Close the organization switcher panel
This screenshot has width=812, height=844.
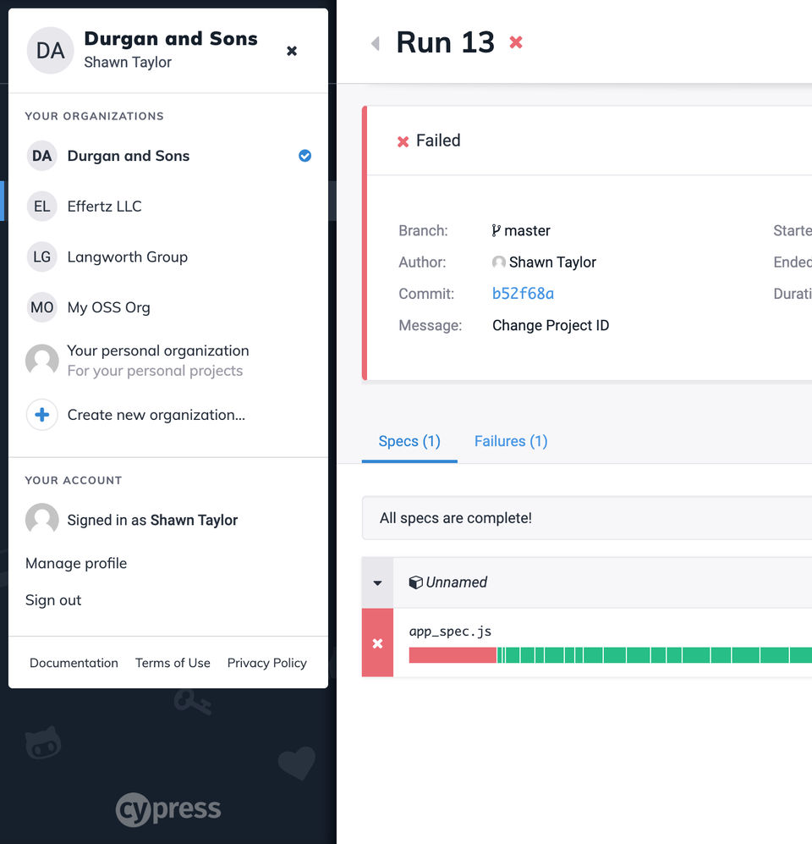pyautogui.click(x=292, y=51)
